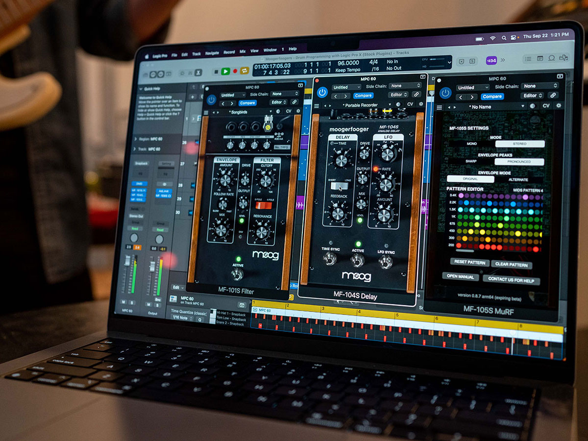
Task: Open settings gear in MF-101S Filter toolbar
Action: (297, 111)
